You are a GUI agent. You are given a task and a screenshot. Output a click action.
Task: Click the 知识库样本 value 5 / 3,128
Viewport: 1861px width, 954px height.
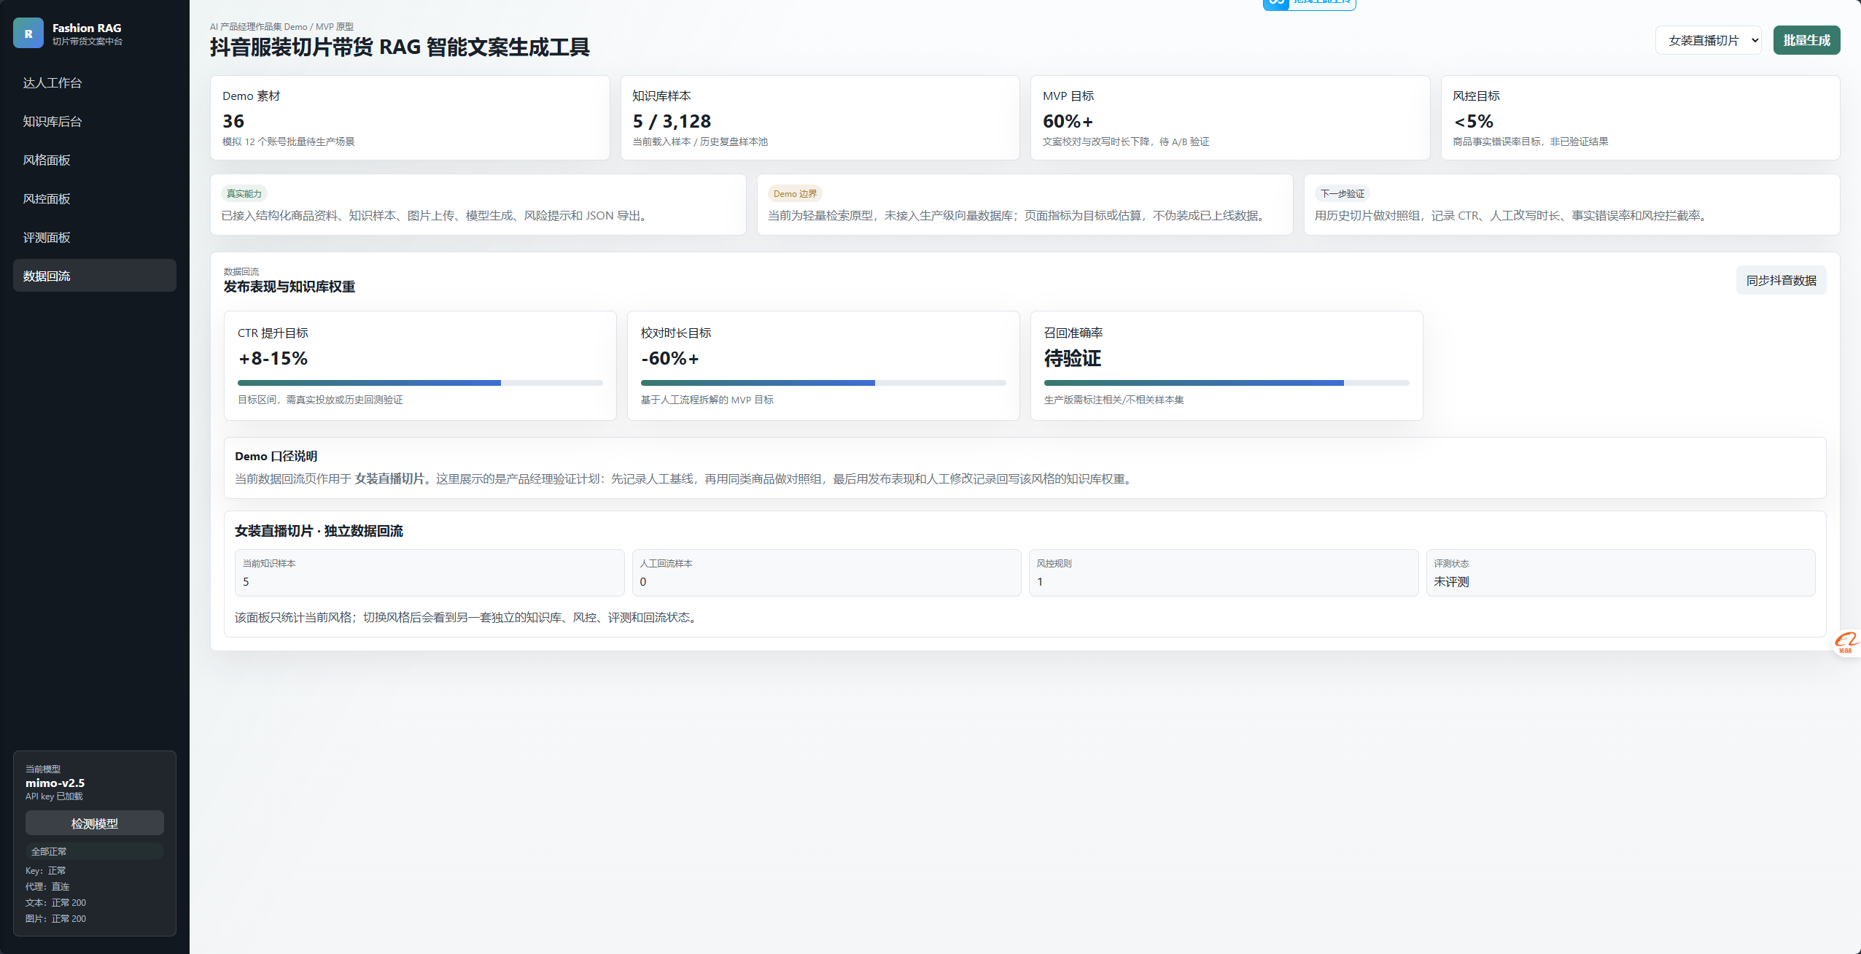click(672, 121)
